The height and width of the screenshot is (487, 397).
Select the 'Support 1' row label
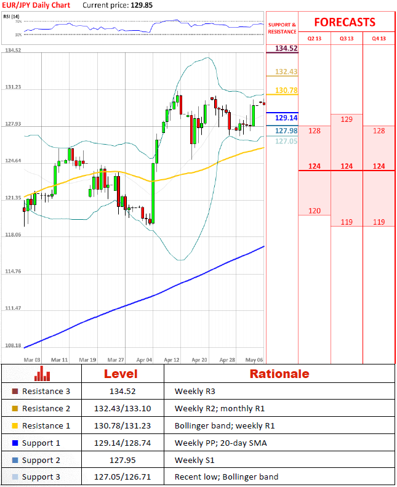click(41, 443)
